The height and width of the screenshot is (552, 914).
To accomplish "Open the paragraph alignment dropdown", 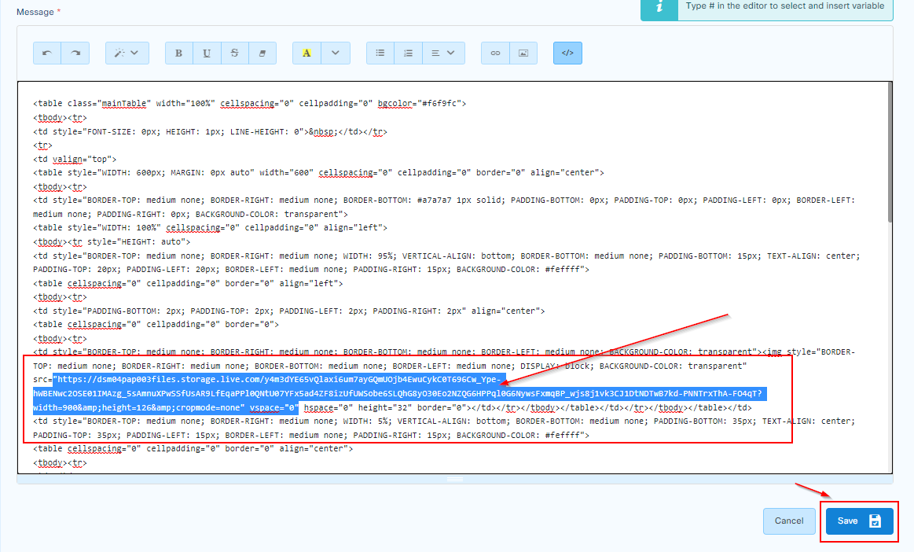I will (x=443, y=53).
